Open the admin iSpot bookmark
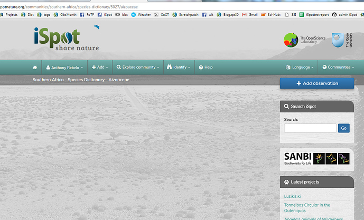This screenshot has height=220, width=364. click(x=345, y=15)
